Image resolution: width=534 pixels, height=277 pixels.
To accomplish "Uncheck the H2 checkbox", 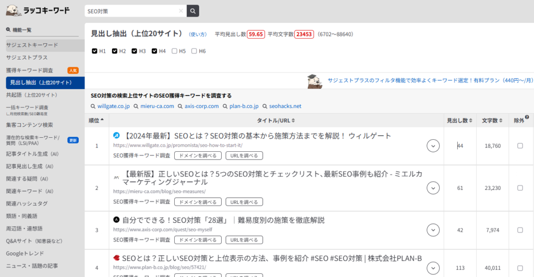I will (x=114, y=51).
